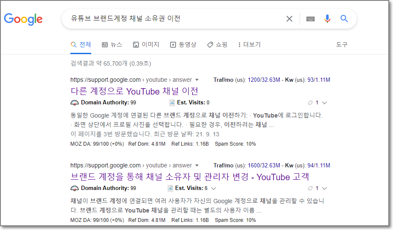Select the 전체 tab

pyautogui.click(x=81, y=45)
